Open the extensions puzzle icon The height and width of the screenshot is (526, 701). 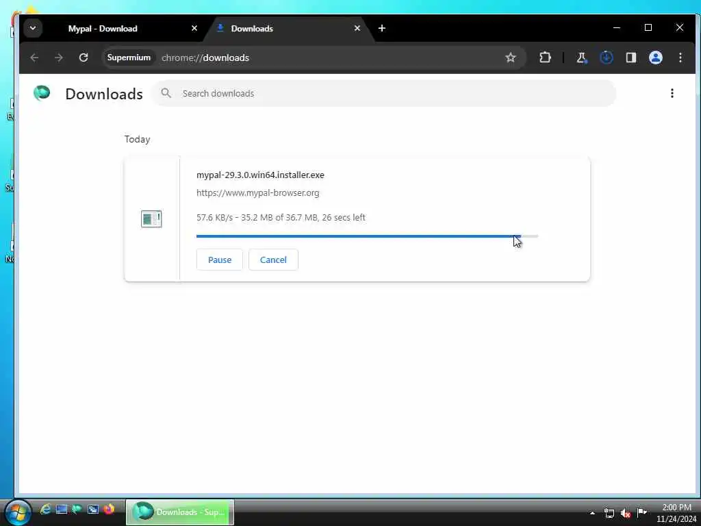(545, 58)
